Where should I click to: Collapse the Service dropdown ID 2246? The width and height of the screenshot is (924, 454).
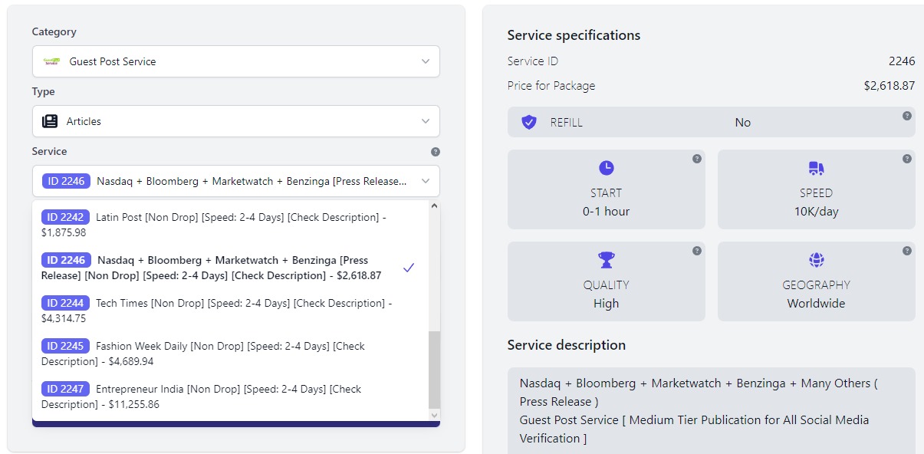[x=235, y=182]
